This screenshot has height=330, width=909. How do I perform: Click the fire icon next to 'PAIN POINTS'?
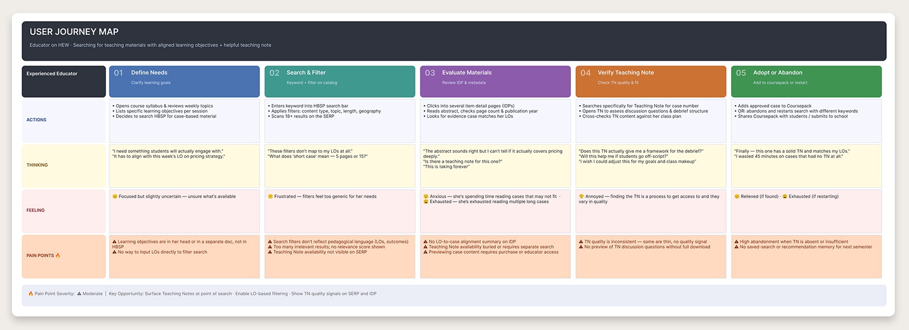58,256
